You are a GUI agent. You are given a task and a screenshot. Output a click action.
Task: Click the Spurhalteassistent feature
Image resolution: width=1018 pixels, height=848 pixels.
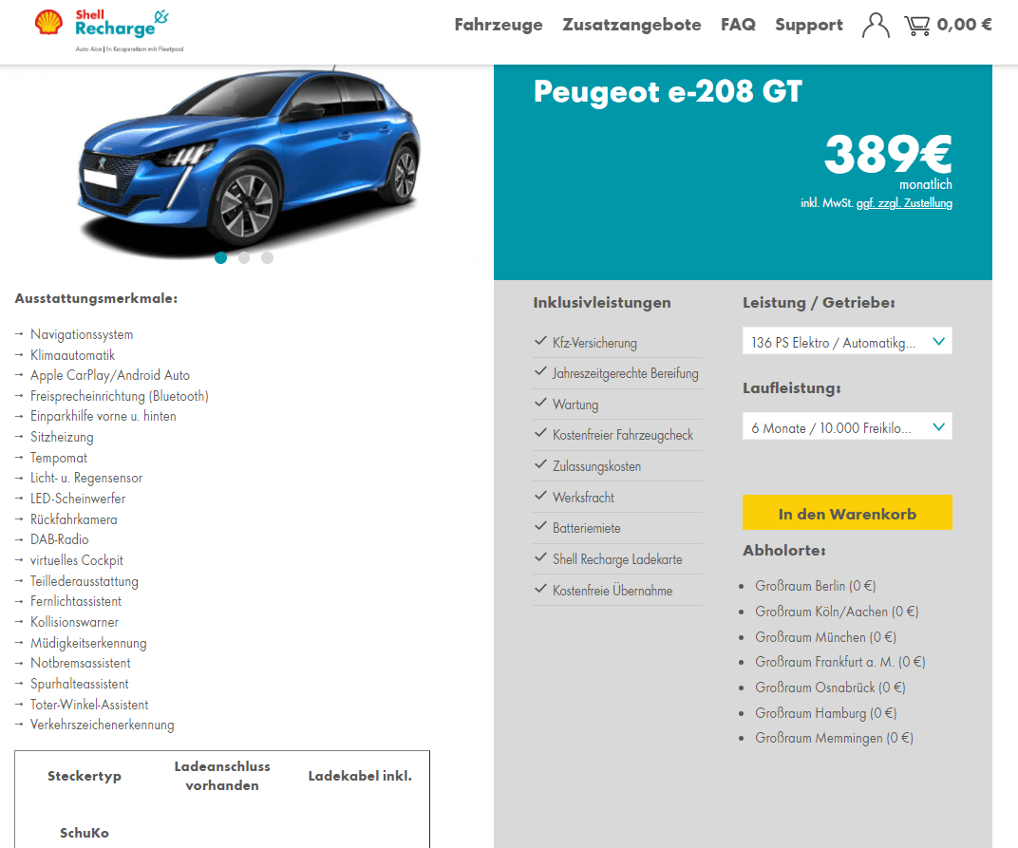[x=79, y=684]
